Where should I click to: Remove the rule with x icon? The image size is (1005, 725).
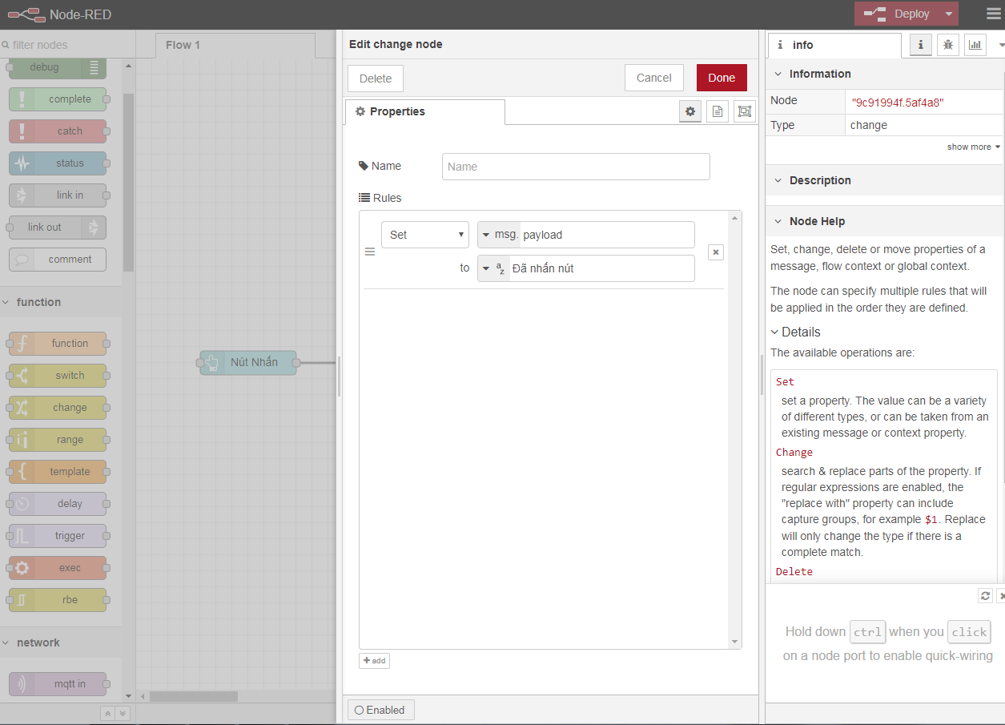(x=716, y=252)
